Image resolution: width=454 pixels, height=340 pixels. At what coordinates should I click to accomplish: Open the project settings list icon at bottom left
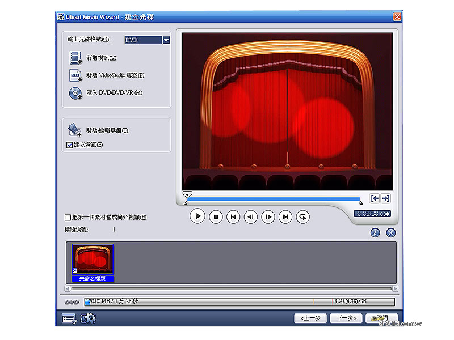tap(69, 318)
